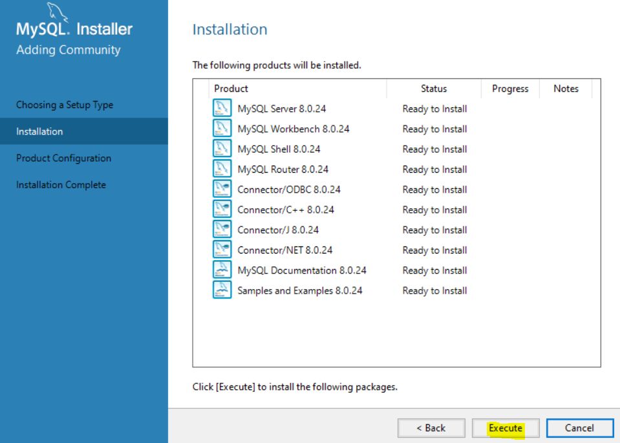Click the Connector/J 8.0.24 product icon
This screenshot has height=443, width=620.
click(x=222, y=229)
